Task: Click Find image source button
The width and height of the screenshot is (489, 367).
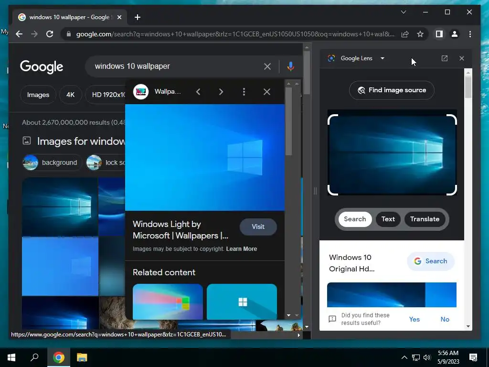Action: [x=392, y=90]
